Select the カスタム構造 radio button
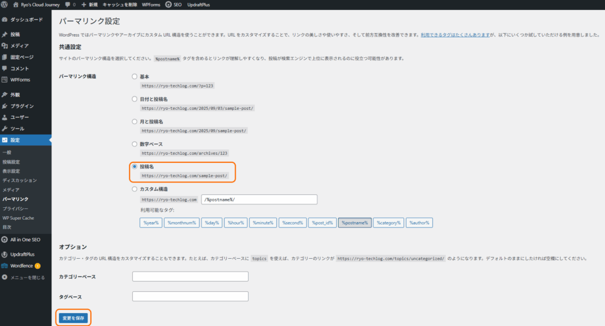The width and height of the screenshot is (605, 326). tap(134, 189)
